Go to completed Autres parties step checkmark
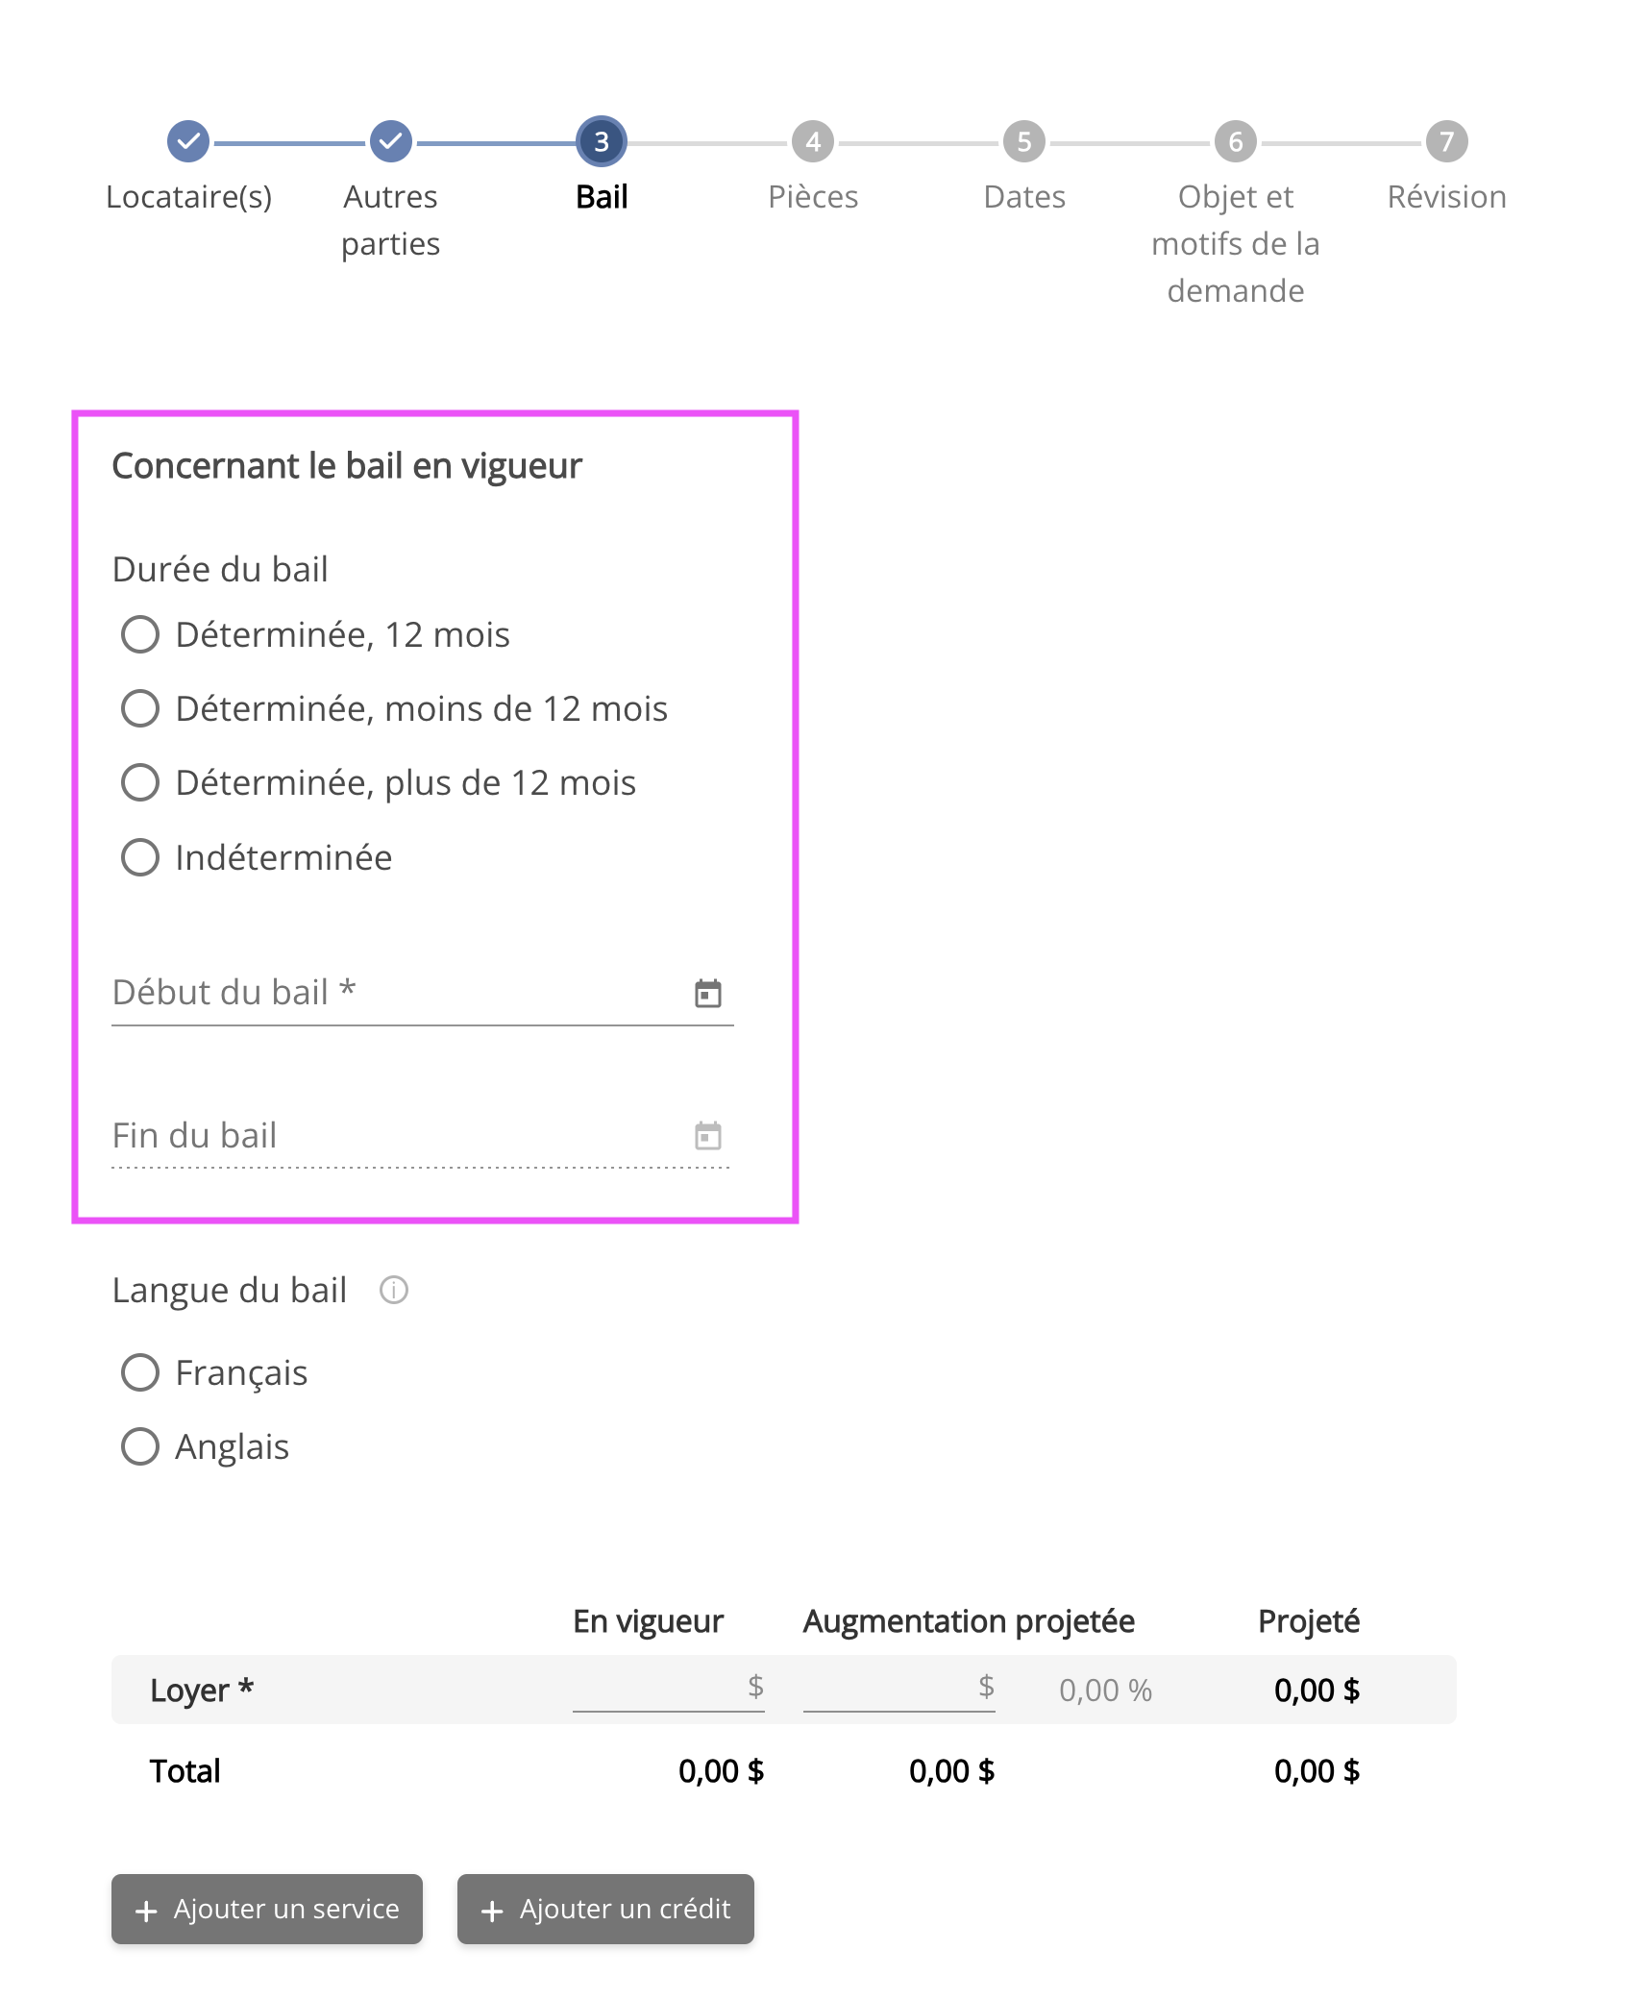Image resolution: width=1649 pixels, height=1999 pixels. [x=390, y=141]
